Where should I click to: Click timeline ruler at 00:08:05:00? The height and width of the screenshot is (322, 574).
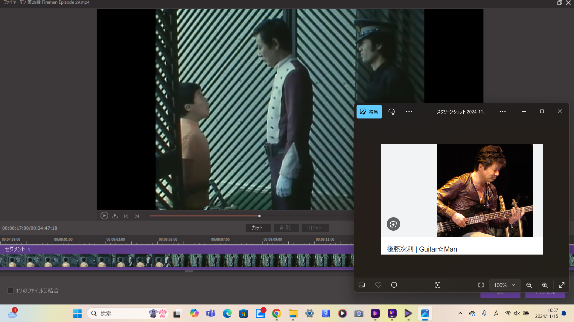[168, 239]
